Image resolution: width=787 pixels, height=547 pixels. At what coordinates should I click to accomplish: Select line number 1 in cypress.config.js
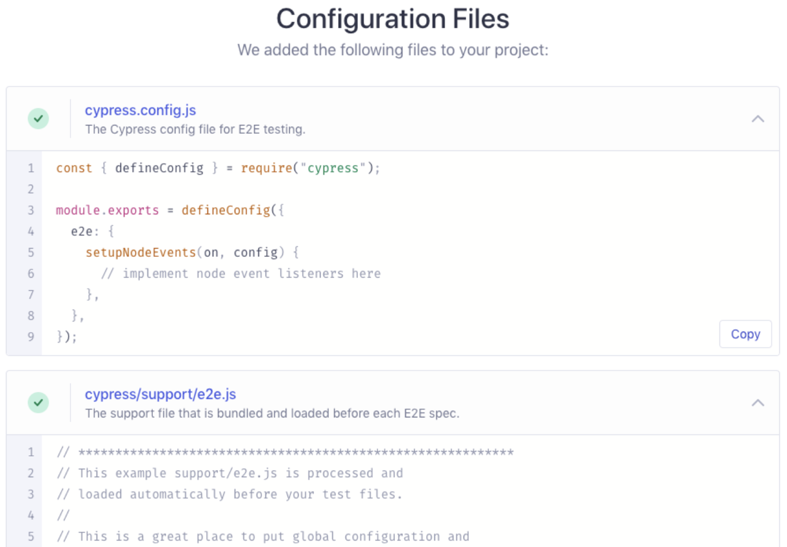(31, 168)
